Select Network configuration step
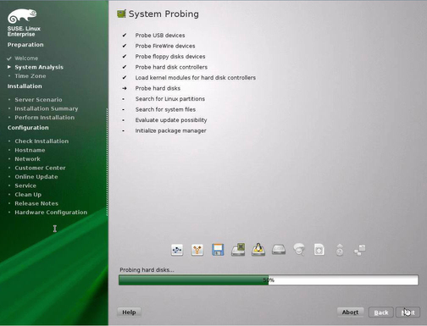The height and width of the screenshot is (326, 427). pyautogui.click(x=27, y=159)
